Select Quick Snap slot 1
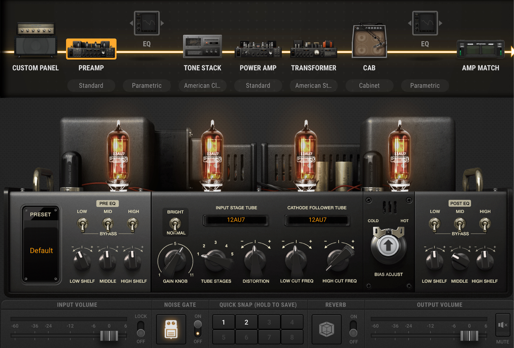Viewport: 514px width, 348px height. [224, 322]
